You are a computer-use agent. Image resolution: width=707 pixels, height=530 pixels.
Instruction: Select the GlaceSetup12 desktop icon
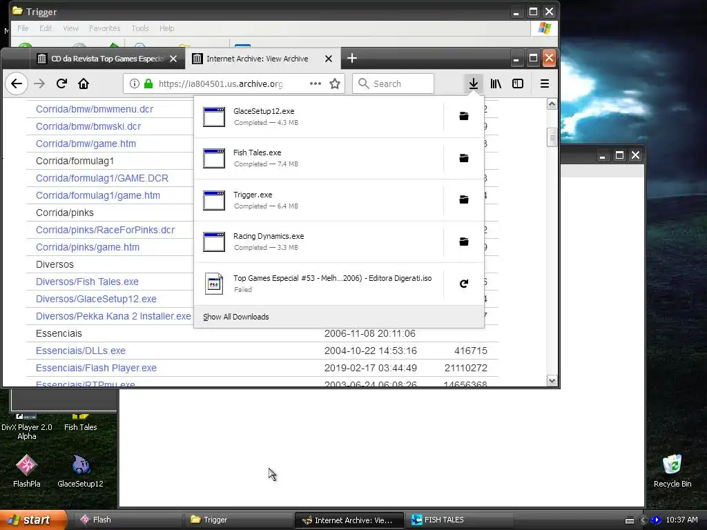(x=80, y=471)
